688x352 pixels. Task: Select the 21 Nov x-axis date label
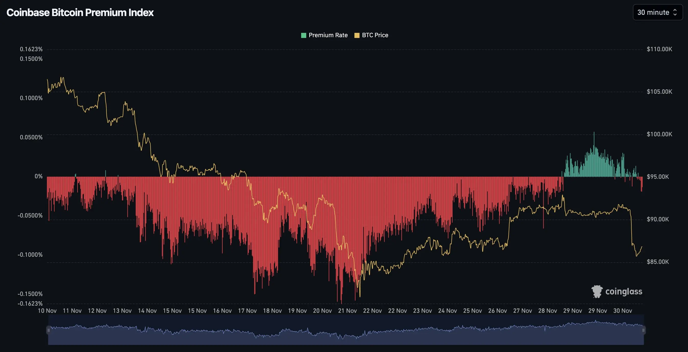(347, 311)
